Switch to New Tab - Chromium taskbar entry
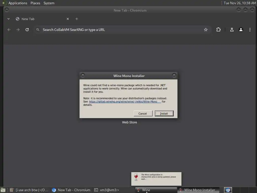Screen dimensions: 257x193 click(x=71, y=190)
